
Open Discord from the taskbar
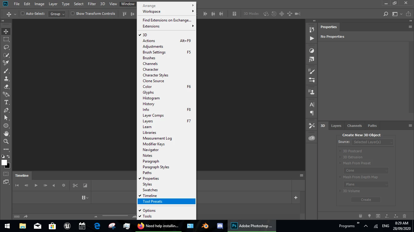pyautogui.click(x=220, y=226)
